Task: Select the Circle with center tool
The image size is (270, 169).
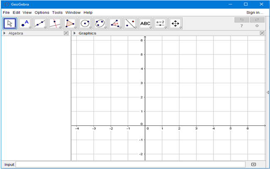Action: pos(85,24)
